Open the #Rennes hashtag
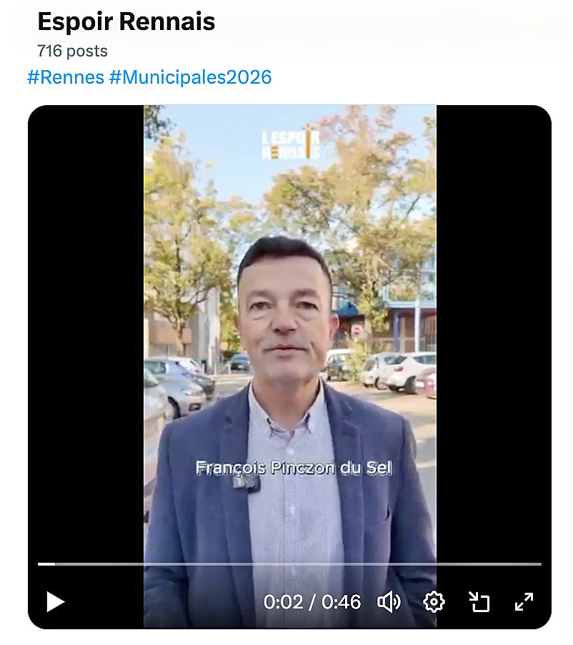The width and height of the screenshot is (573, 645). pos(66,77)
